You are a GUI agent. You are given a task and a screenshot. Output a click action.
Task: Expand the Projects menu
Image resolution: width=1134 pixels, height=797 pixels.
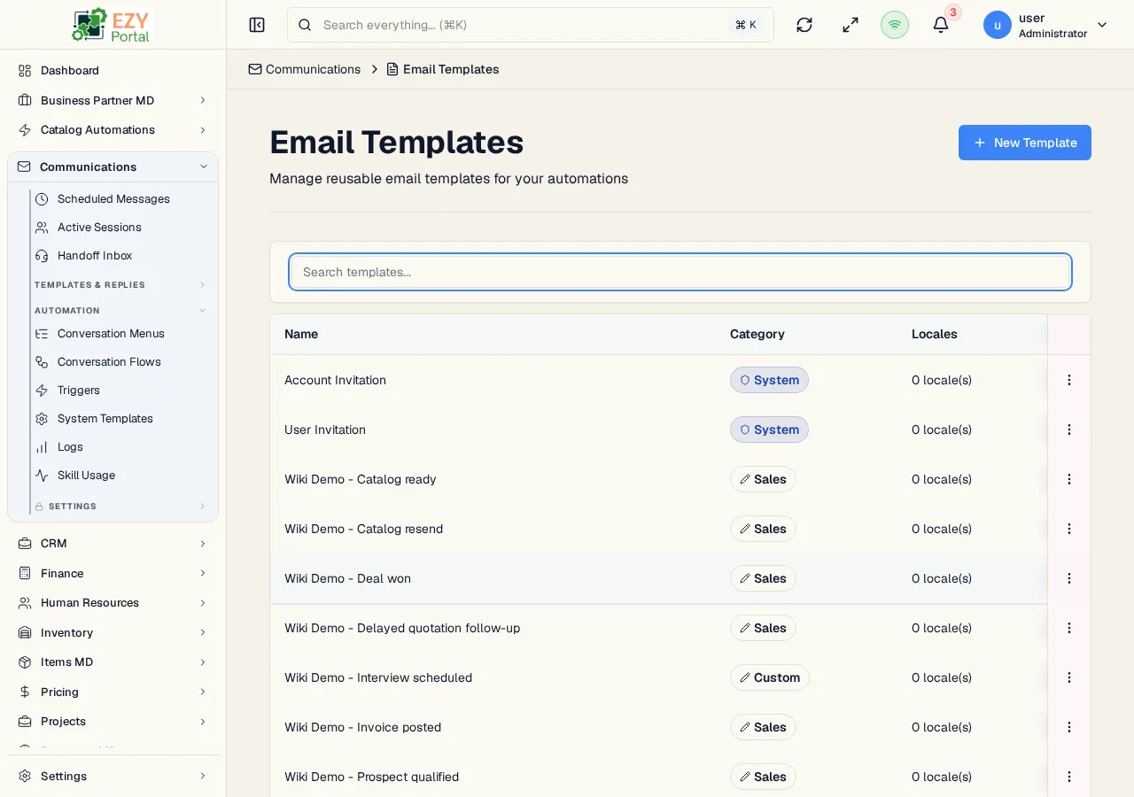[x=113, y=721]
